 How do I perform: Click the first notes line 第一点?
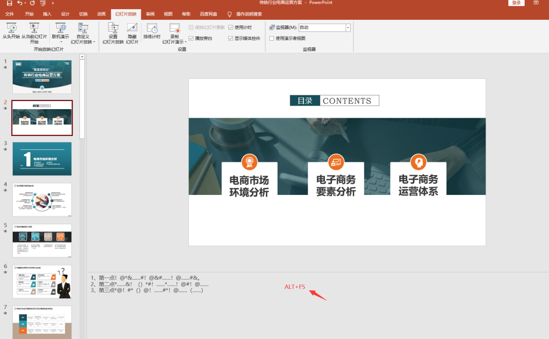click(145, 278)
